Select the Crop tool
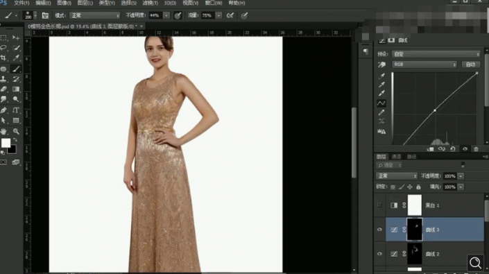 point(3,58)
